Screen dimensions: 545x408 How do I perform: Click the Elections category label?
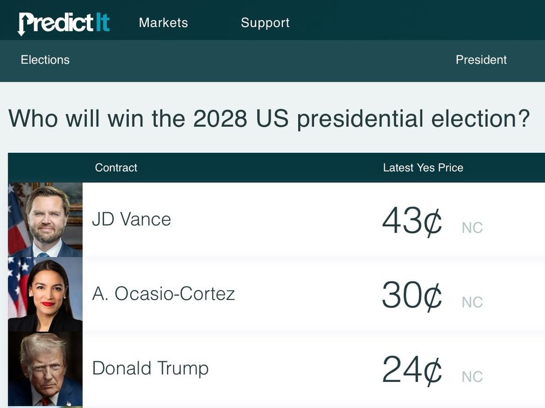coord(45,60)
